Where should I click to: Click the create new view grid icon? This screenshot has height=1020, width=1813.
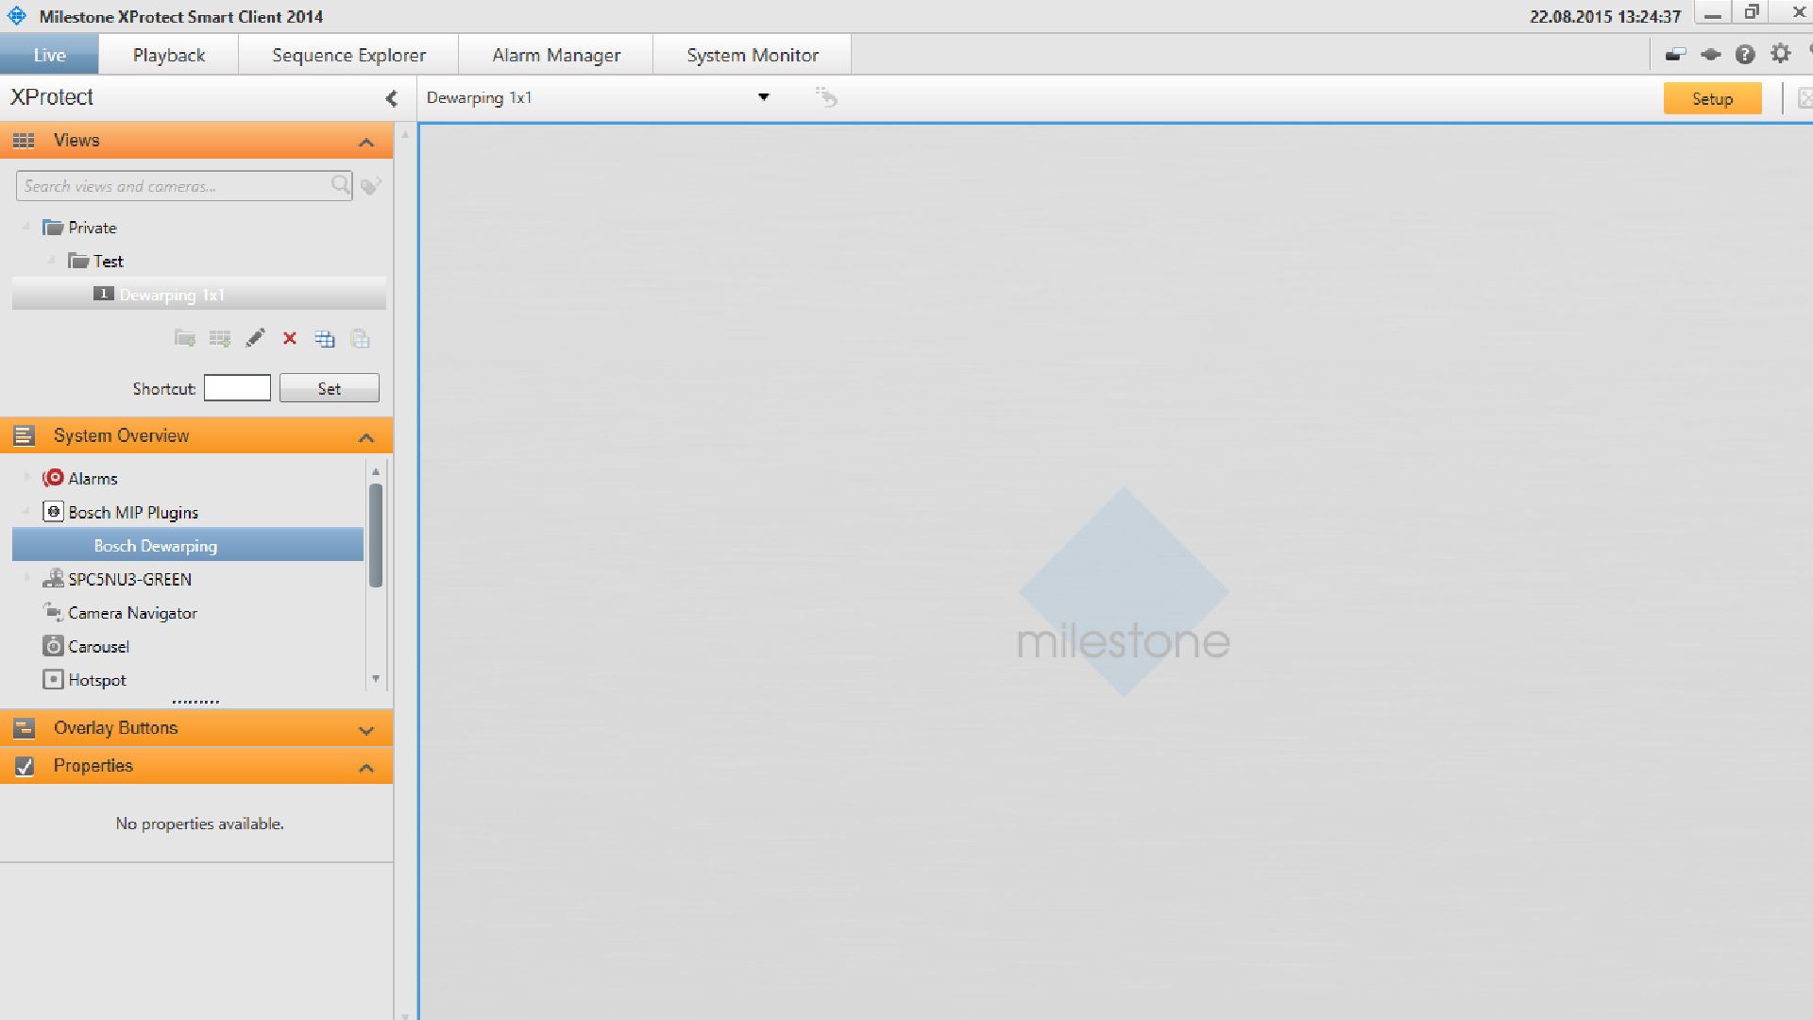tap(220, 338)
